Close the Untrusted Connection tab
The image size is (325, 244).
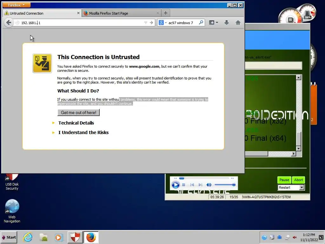pyautogui.click(x=78, y=13)
